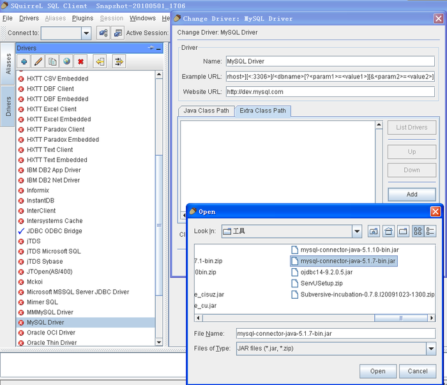
Task: Select the MySQL Driver list entry
Action: pos(86,322)
